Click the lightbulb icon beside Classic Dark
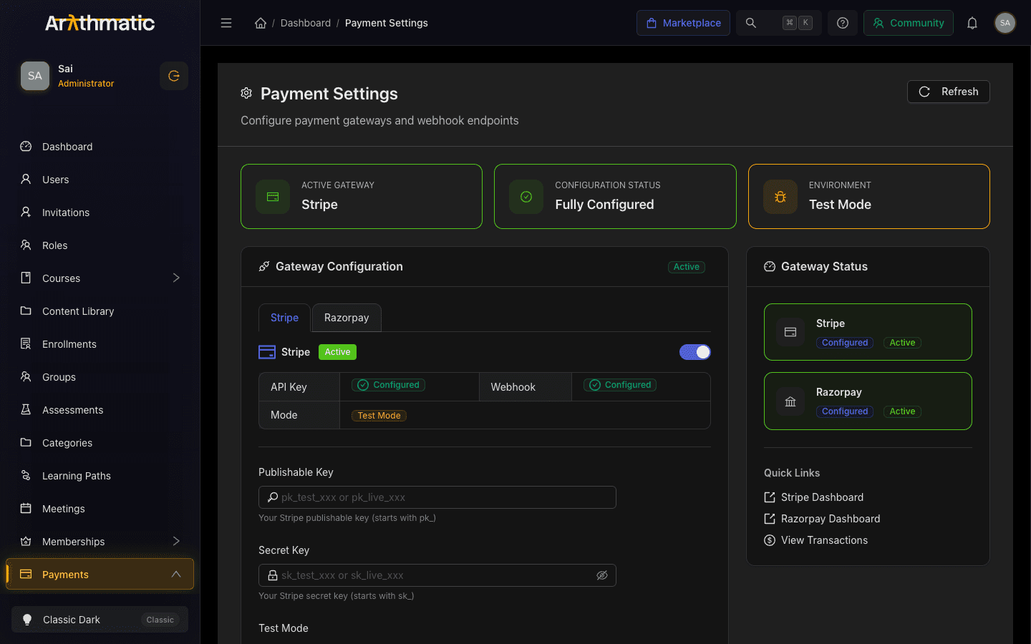The width and height of the screenshot is (1031, 644). (x=27, y=620)
